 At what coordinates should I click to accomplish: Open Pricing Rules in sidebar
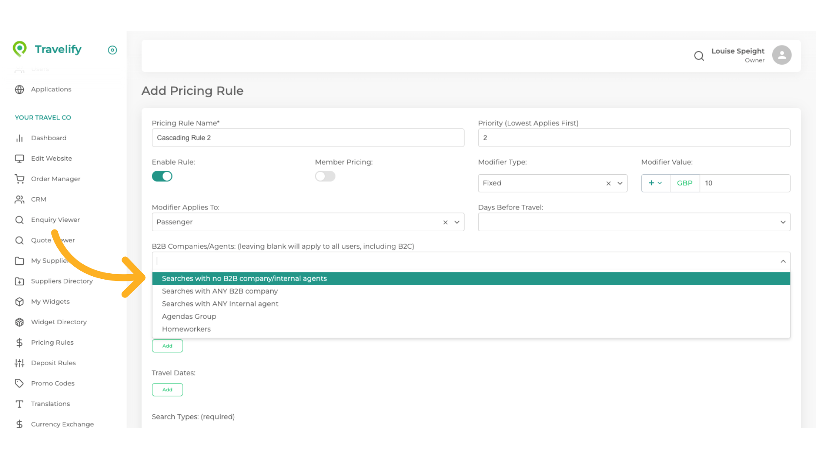(52, 343)
